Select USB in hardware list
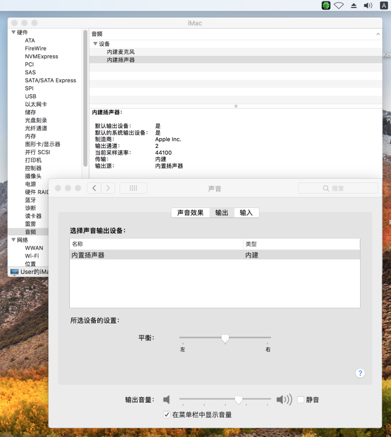The height and width of the screenshot is (437, 391). pos(31,96)
